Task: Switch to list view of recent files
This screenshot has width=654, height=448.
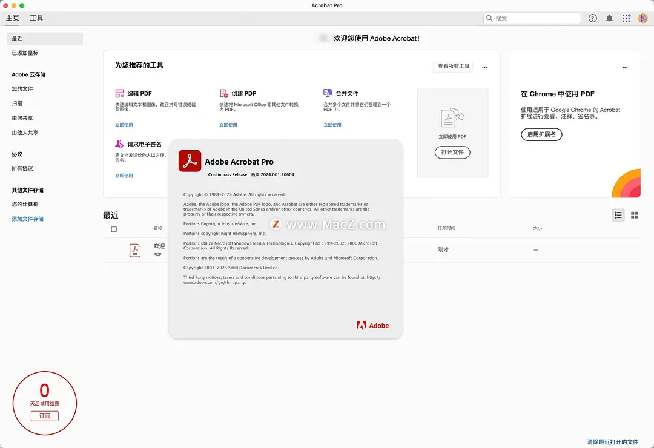Action: coord(618,215)
